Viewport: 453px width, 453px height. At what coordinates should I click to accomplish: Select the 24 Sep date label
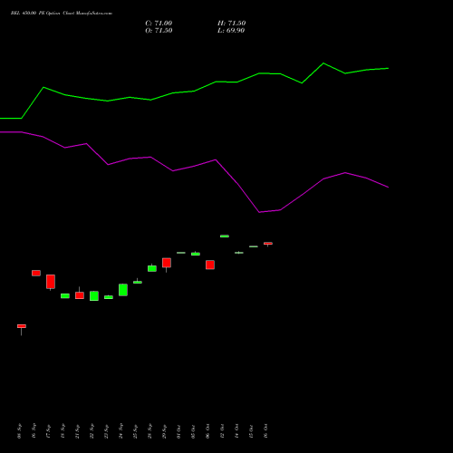point(120,431)
